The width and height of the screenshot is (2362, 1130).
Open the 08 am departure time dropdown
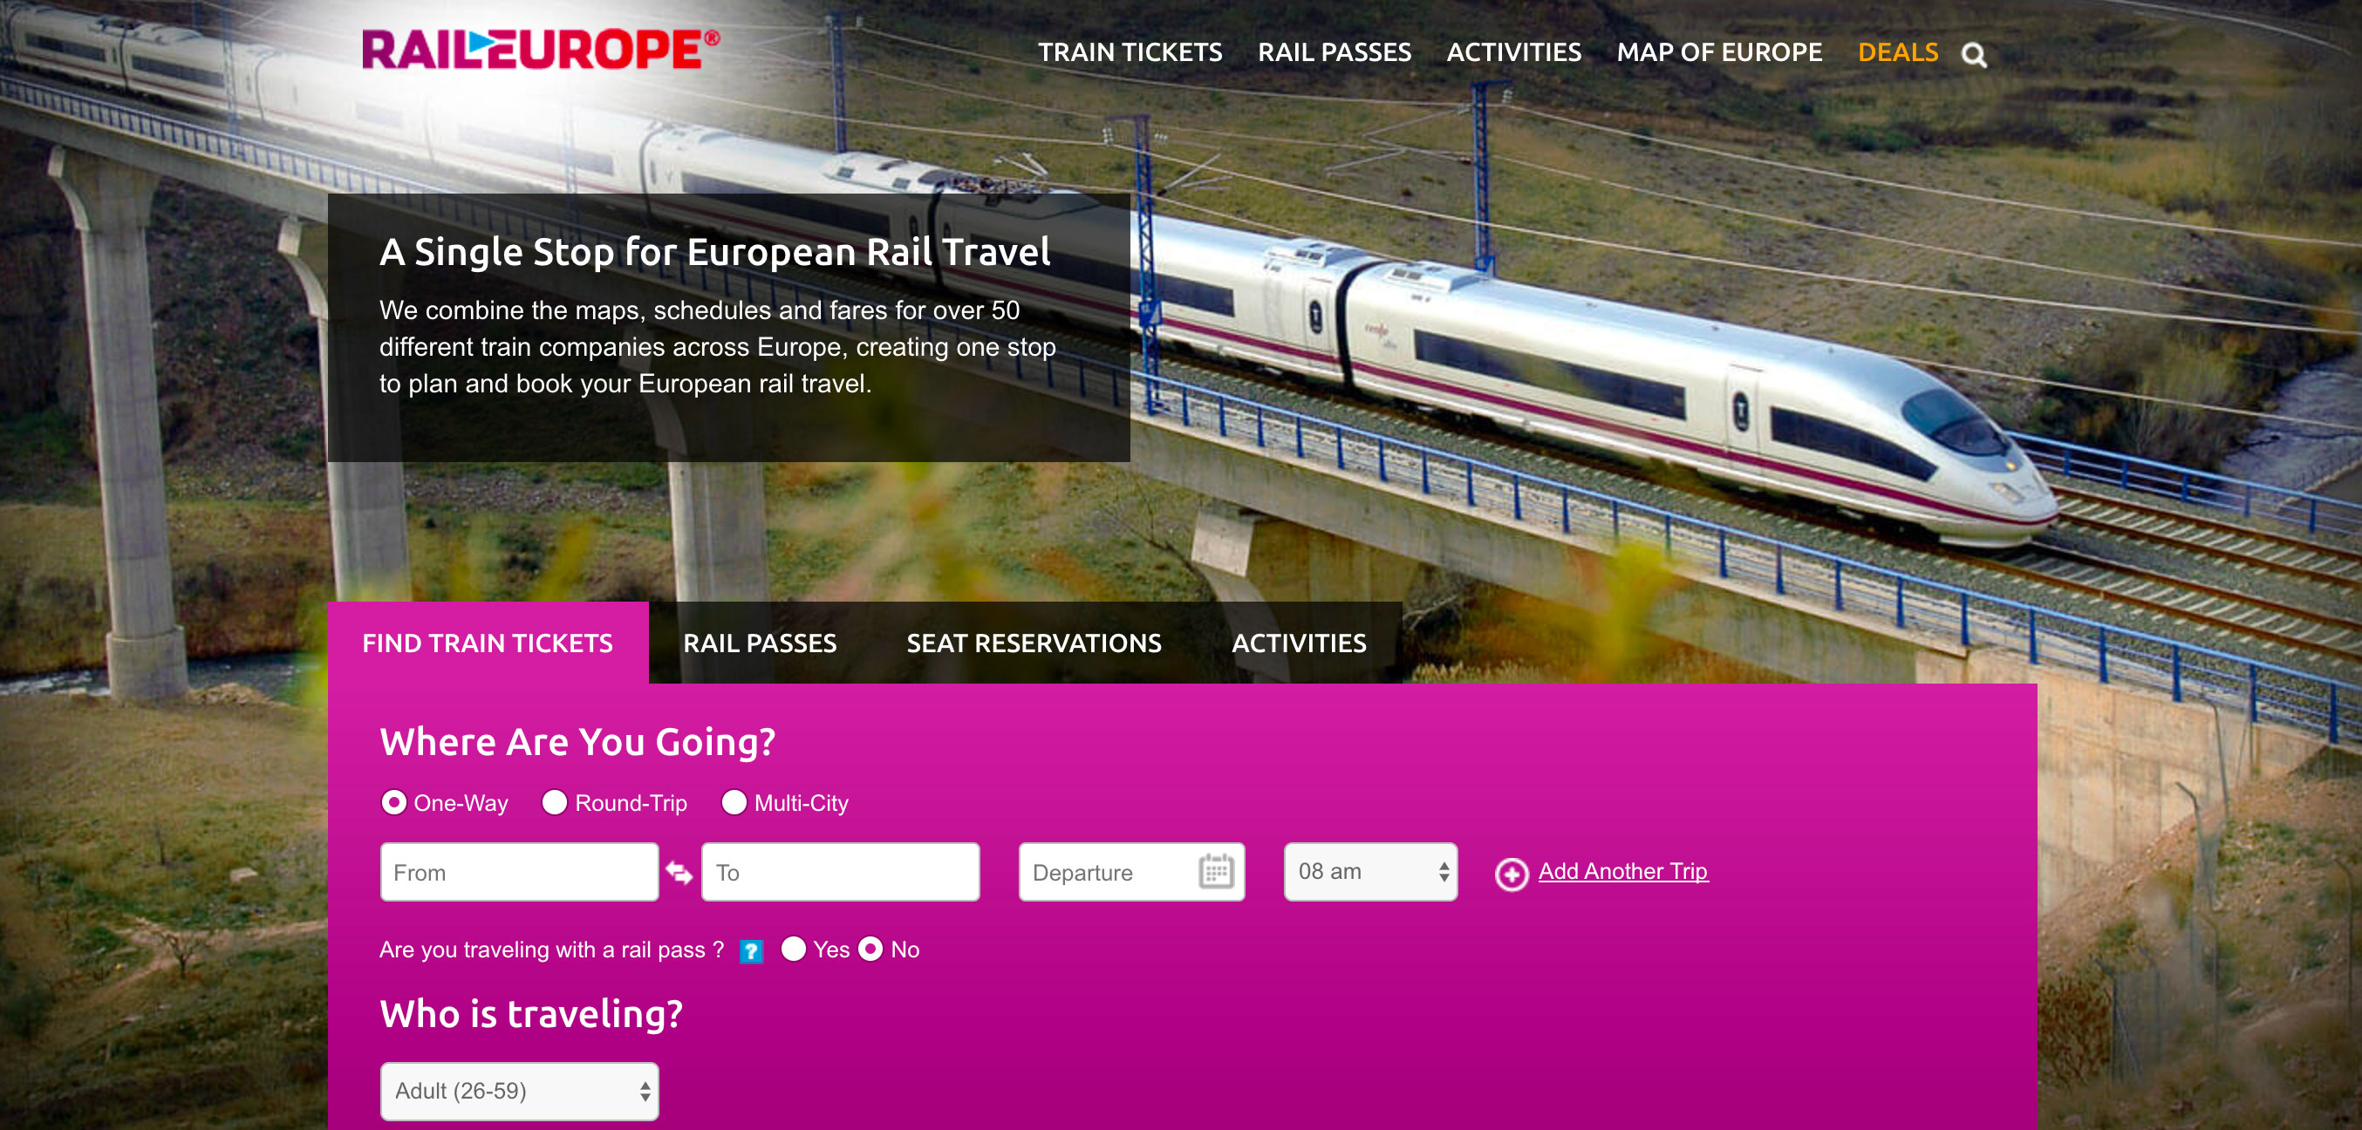point(1370,872)
